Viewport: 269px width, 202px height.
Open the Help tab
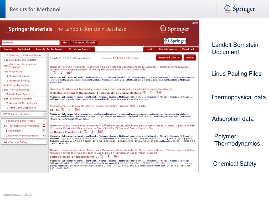(150, 49)
